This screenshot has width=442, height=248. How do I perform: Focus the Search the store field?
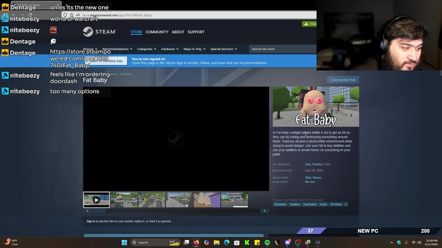(x=282, y=49)
